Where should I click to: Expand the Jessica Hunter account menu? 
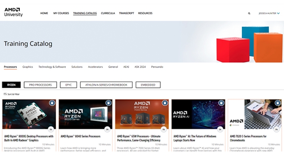coord(269,13)
